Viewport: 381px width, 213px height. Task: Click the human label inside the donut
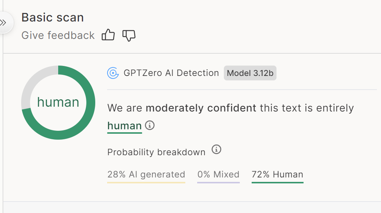tap(58, 102)
